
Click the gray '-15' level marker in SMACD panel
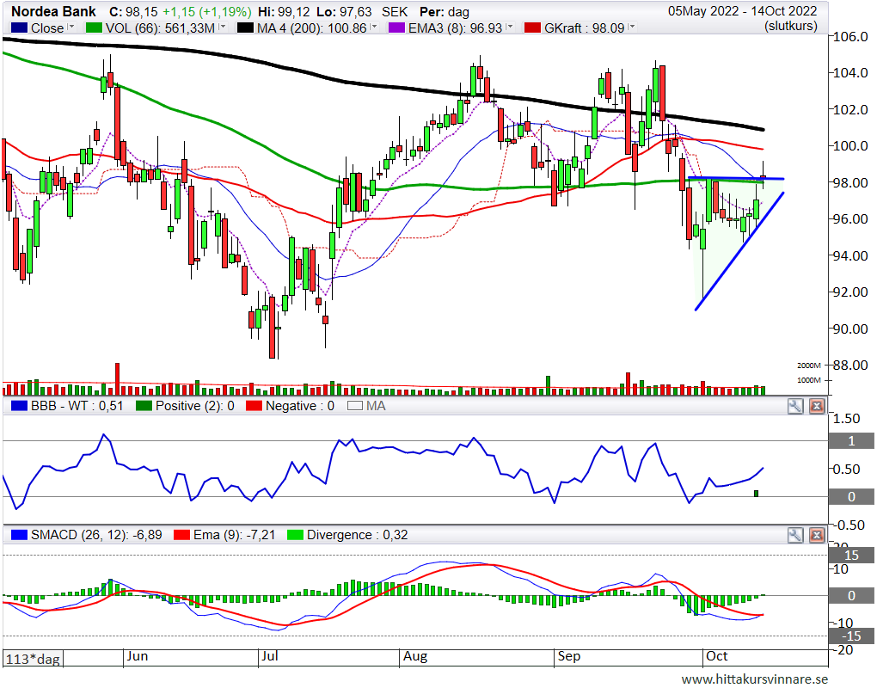tap(851, 636)
